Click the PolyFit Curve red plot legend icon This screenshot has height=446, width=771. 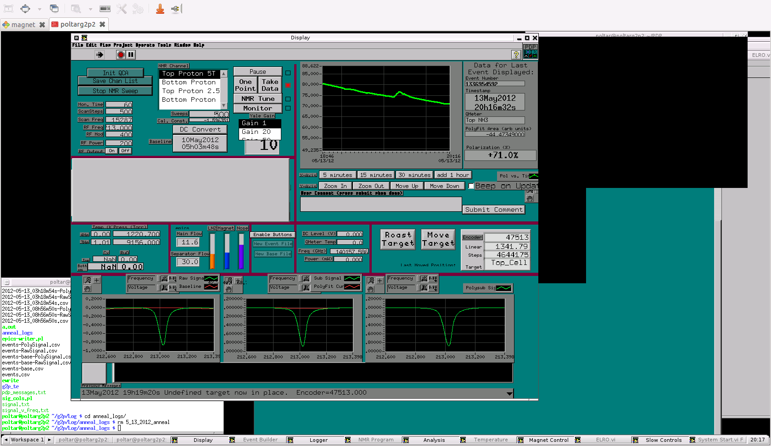pos(352,286)
